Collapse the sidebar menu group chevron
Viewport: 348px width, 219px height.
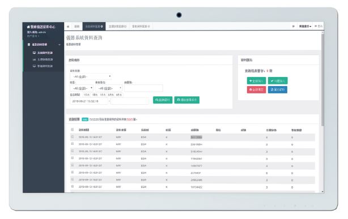(x=60, y=45)
